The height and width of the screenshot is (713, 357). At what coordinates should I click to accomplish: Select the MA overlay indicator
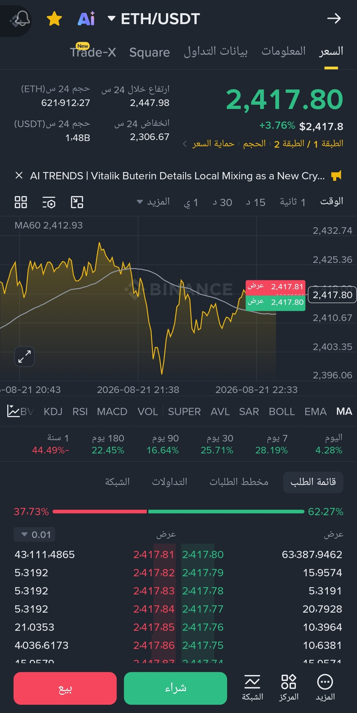pyautogui.click(x=344, y=411)
